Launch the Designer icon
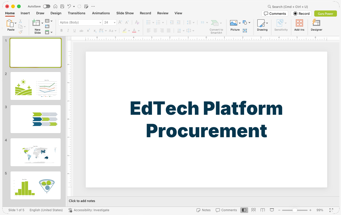The width and height of the screenshot is (341, 215). point(316,23)
